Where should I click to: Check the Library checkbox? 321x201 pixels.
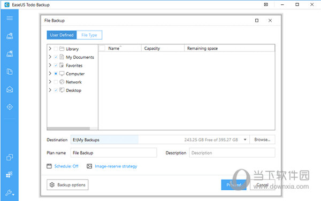click(x=56, y=49)
